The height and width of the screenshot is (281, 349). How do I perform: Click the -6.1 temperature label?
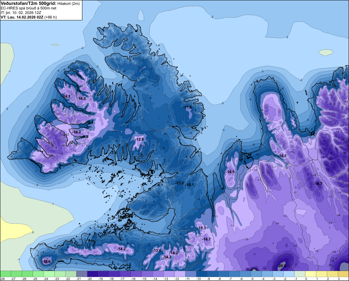(160, 185)
